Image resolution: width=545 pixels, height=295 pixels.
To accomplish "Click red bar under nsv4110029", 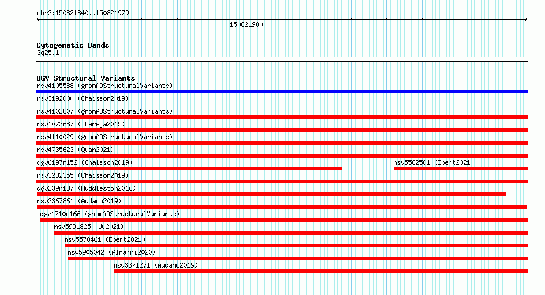I will (282, 143).
